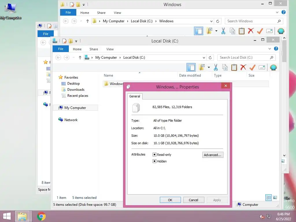
Task: Click Help question mark in Local Disk window
Action: coord(276,49)
